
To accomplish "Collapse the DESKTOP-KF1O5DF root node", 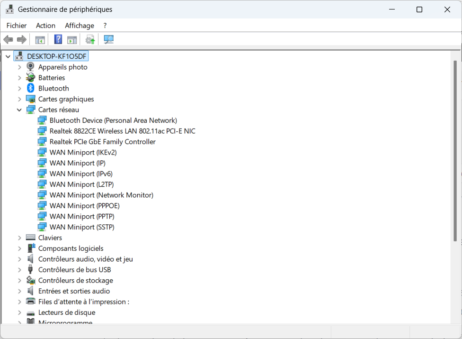I will pos(8,56).
